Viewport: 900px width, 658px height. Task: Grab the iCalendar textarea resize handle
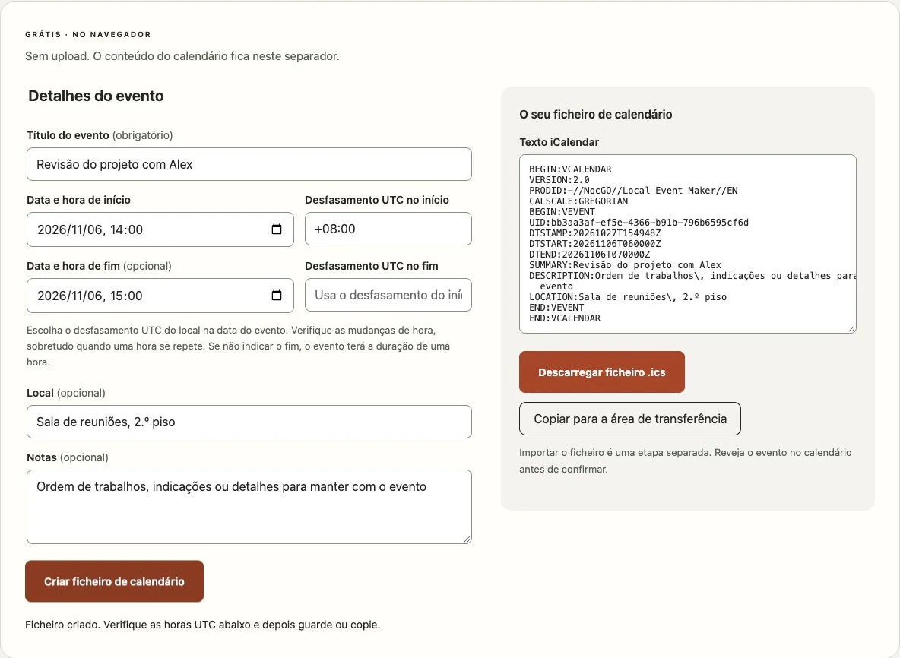[x=852, y=329]
